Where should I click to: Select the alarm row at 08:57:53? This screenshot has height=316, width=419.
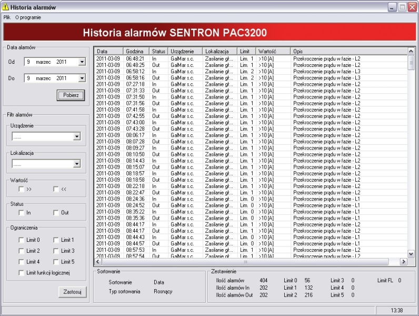click(x=251, y=250)
